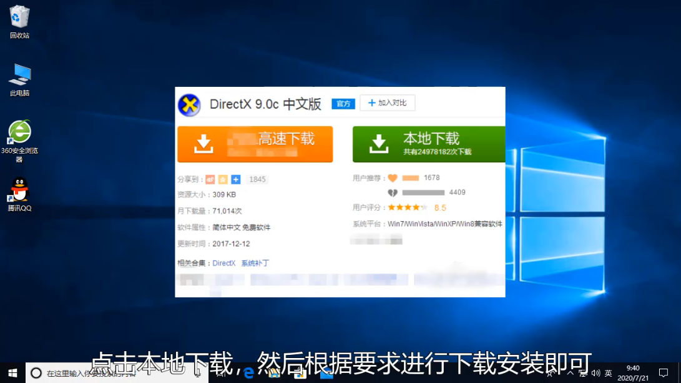Click the orange 高速下载 download button
This screenshot has width=681, height=383.
(255, 144)
